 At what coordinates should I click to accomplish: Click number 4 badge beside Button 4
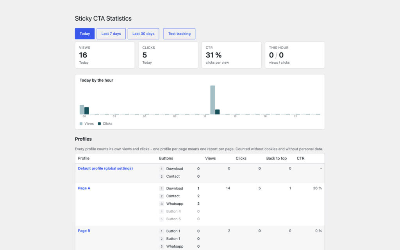coord(161,211)
